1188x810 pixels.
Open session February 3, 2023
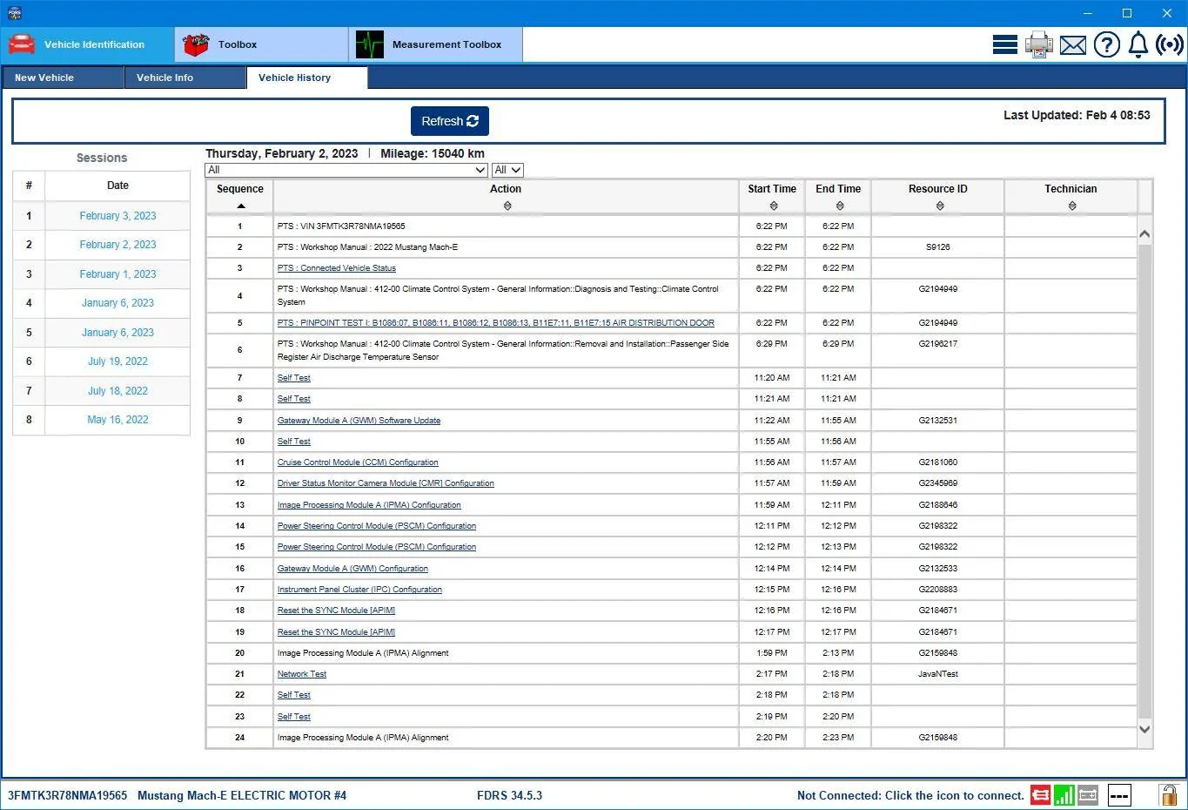[x=117, y=216]
